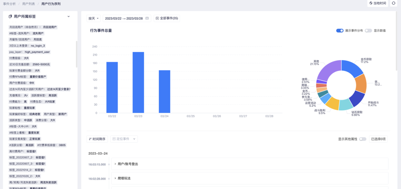The image size is (401, 189).
Task: Click the 03/22 bar in chart
Action: [x=112, y=87]
